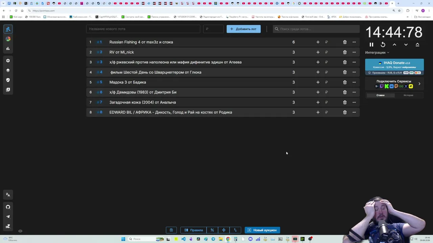Image resolution: width=433 pixels, height=243 pixels.
Task: Add amount to Демидовы (1983) lot
Action: [318, 92]
